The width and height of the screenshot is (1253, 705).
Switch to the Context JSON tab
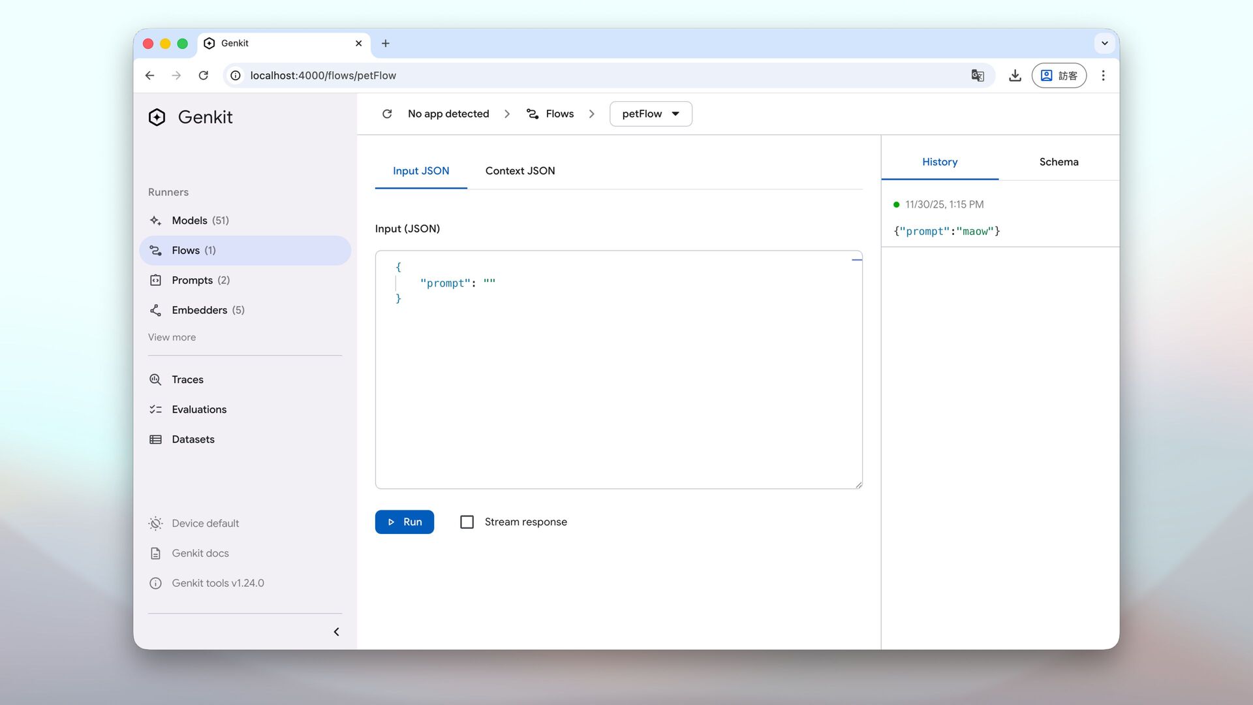[x=519, y=170]
